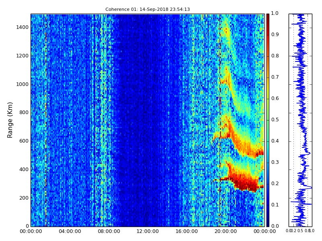Screen dimensions: 322x241
Task: Select the colorbar's 0.8 label
Action: [275, 56]
